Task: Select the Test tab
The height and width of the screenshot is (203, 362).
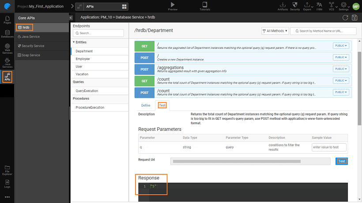Action: (x=162, y=105)
